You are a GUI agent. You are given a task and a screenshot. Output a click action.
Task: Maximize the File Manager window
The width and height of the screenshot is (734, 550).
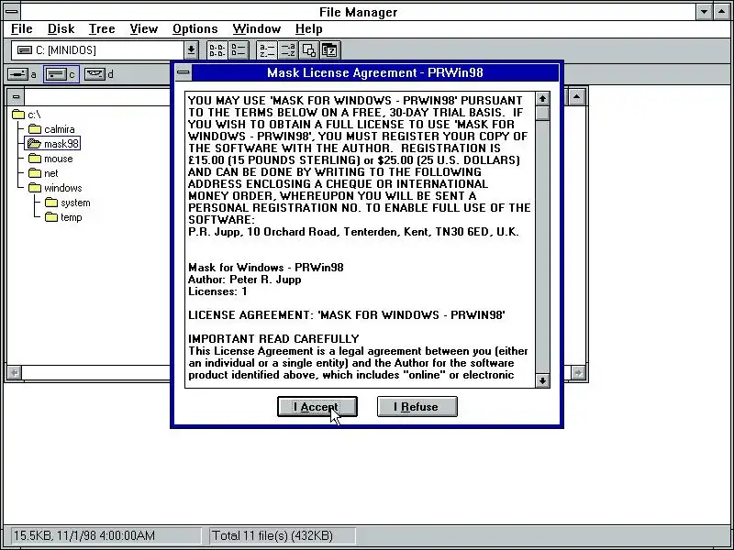tap(721, 11)
